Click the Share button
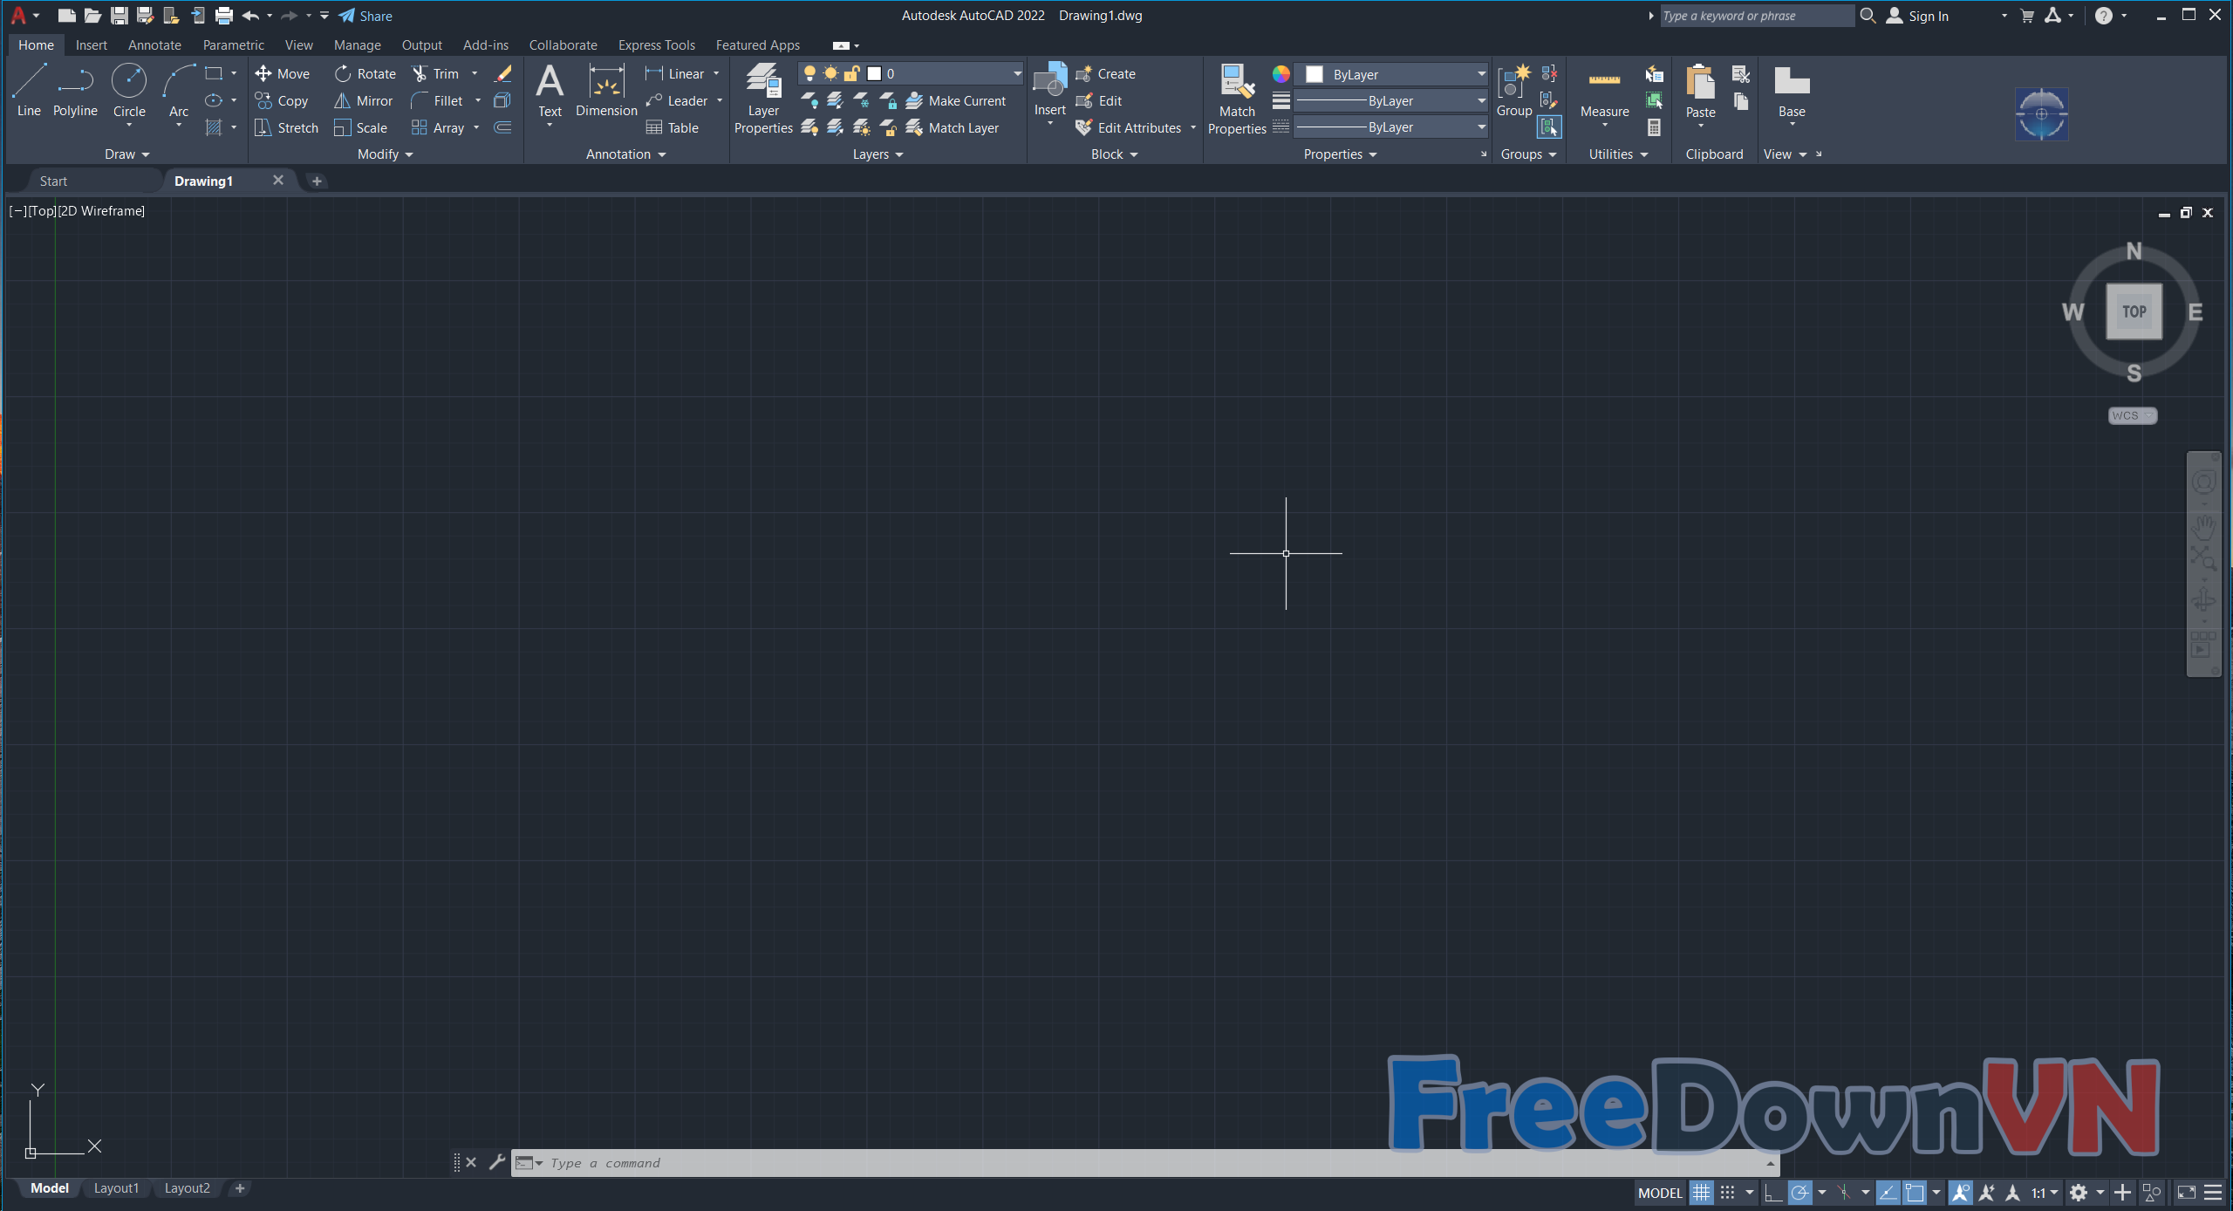The height and width of the screenshot is (1211, 2233). (365, 16)
